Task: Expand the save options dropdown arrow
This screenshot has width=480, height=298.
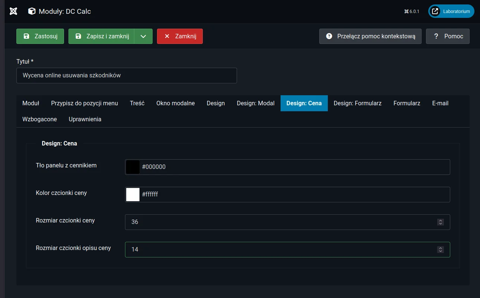Action: point(143,36)
